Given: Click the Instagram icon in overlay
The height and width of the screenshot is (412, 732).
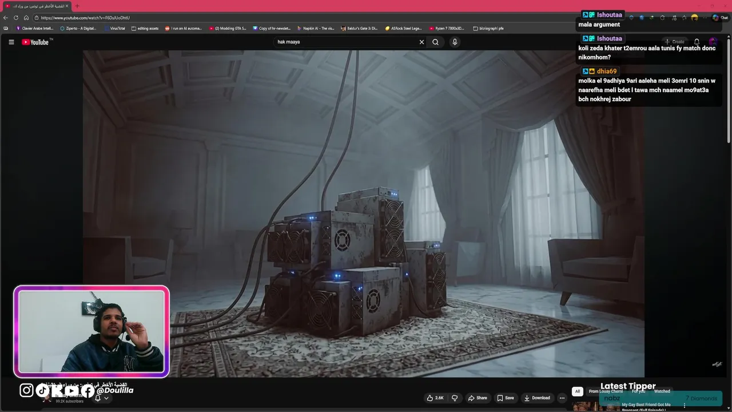Looking at the screenshot, I should pyautogui.click(x=26, y=390).
